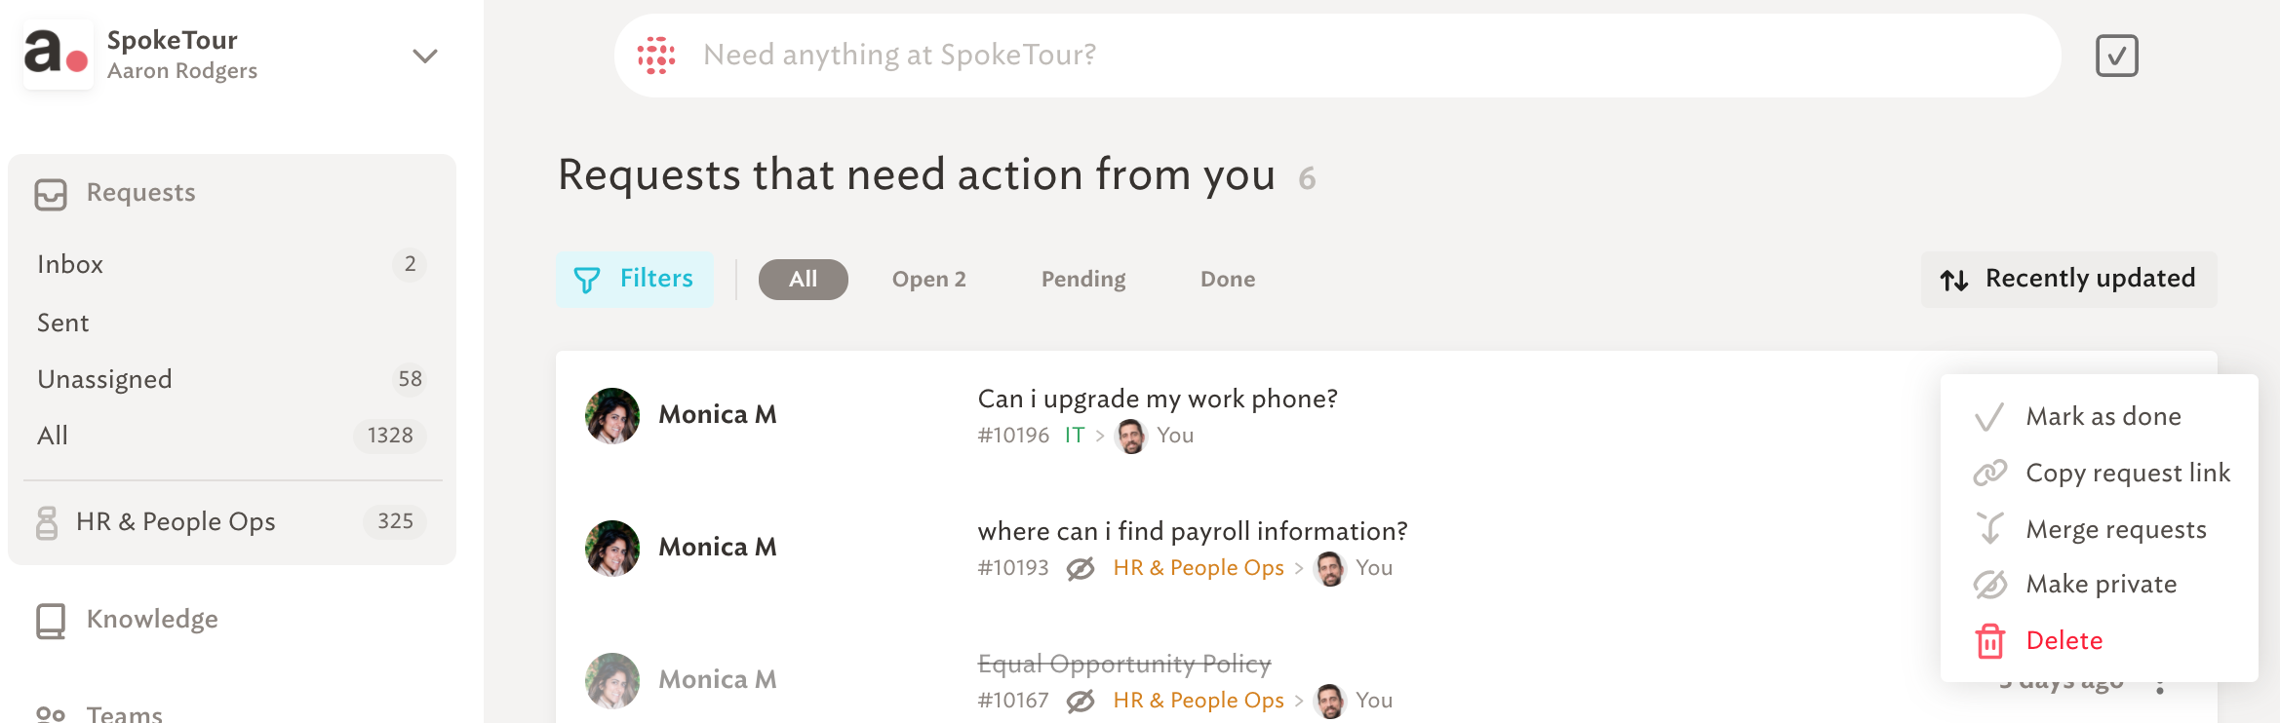Click the Teams people icon

[x=51, y=715]
